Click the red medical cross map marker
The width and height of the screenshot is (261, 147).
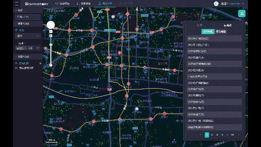(119, 53)
